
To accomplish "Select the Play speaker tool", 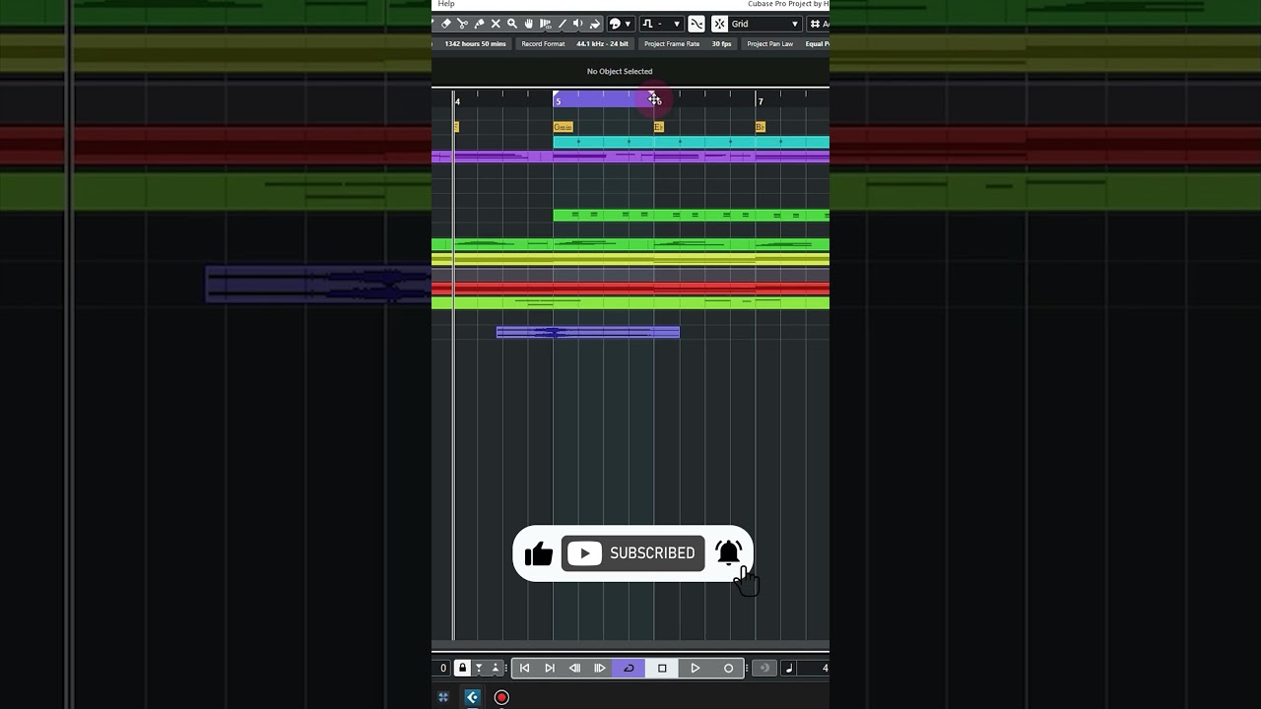I will (578, 24).
